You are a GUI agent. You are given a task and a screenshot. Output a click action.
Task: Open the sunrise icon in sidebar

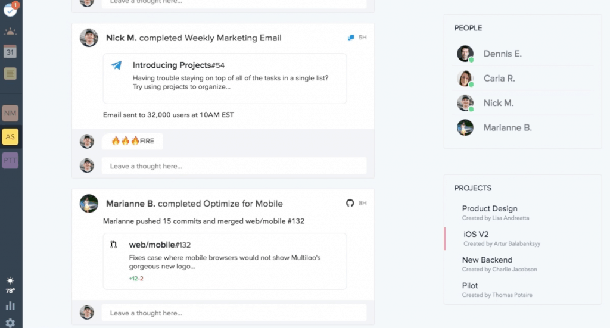pyautogui.click(x=10, y=32)
